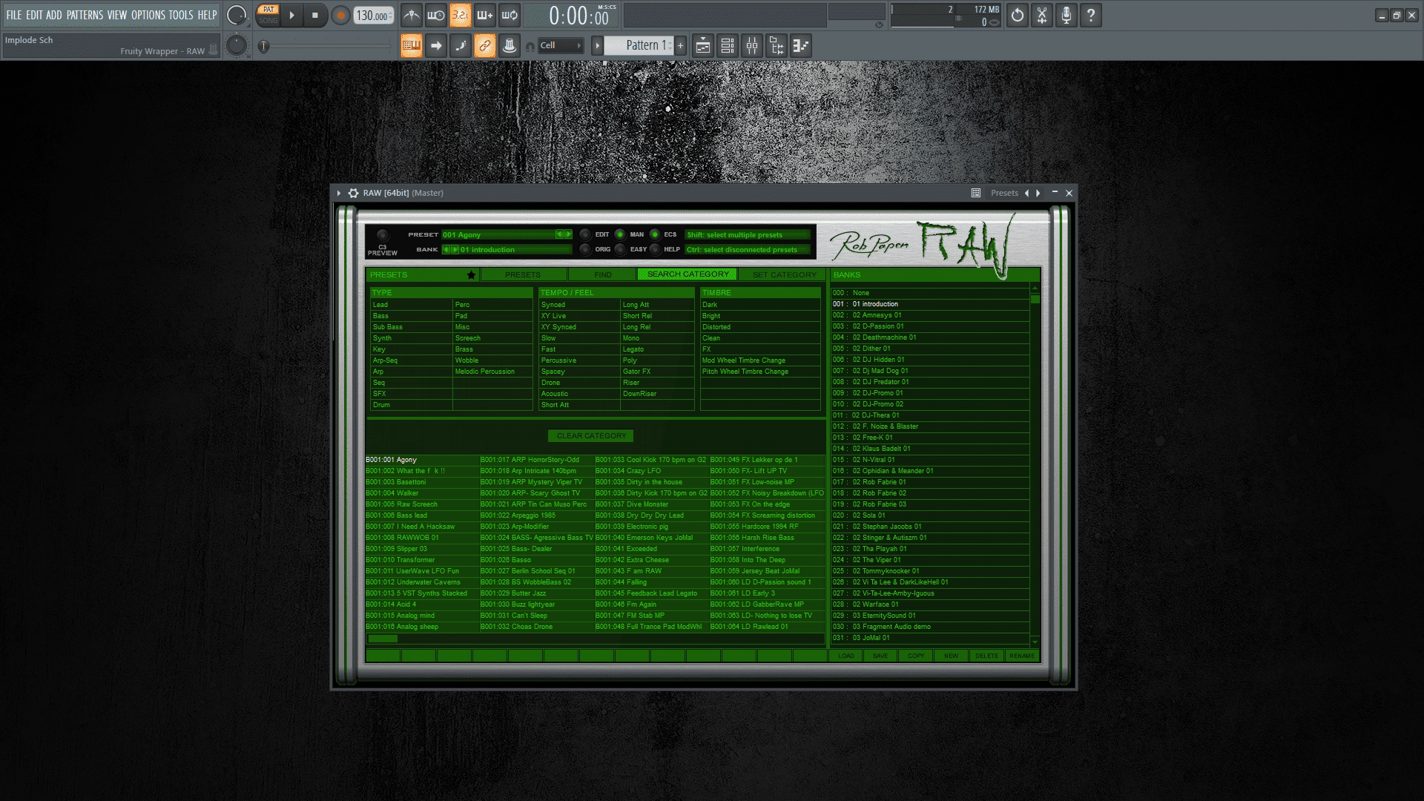Open the RAW plugin gear settings icon
Screen dimensions: 1424x801
pos(353,193)
